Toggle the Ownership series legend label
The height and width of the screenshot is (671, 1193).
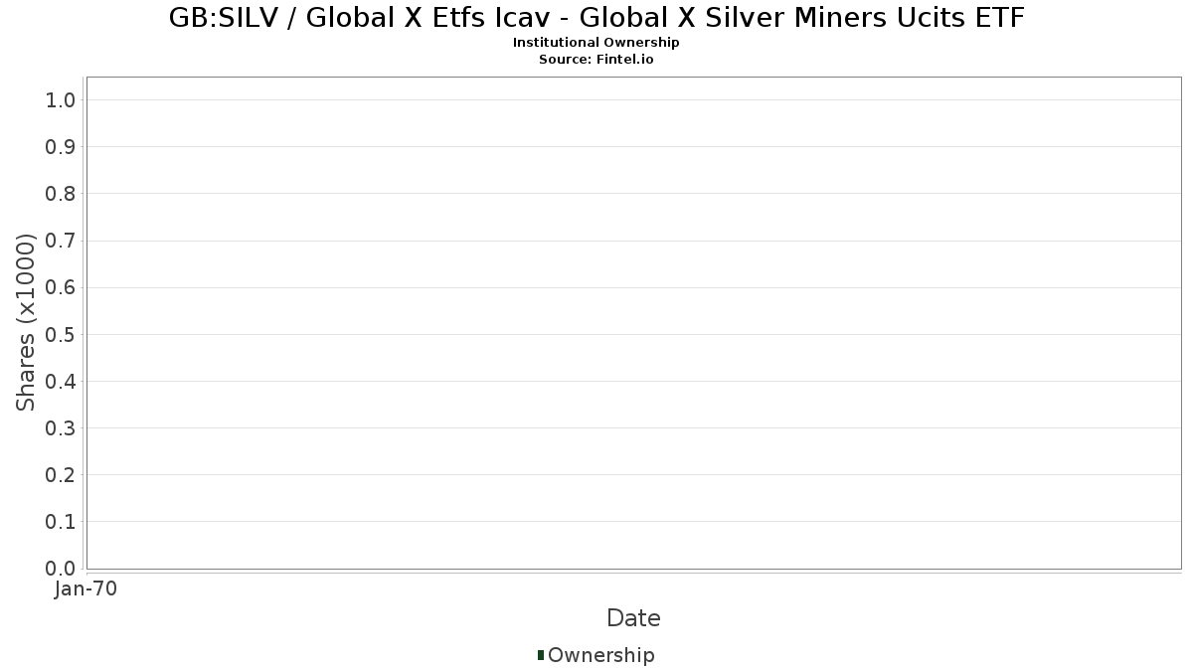coord(600,655)
